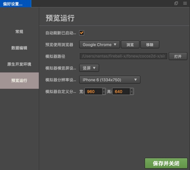The height and width of the screenshot is (170, 190).
Task: Increase the height value with up arrow
Action: 132,90
